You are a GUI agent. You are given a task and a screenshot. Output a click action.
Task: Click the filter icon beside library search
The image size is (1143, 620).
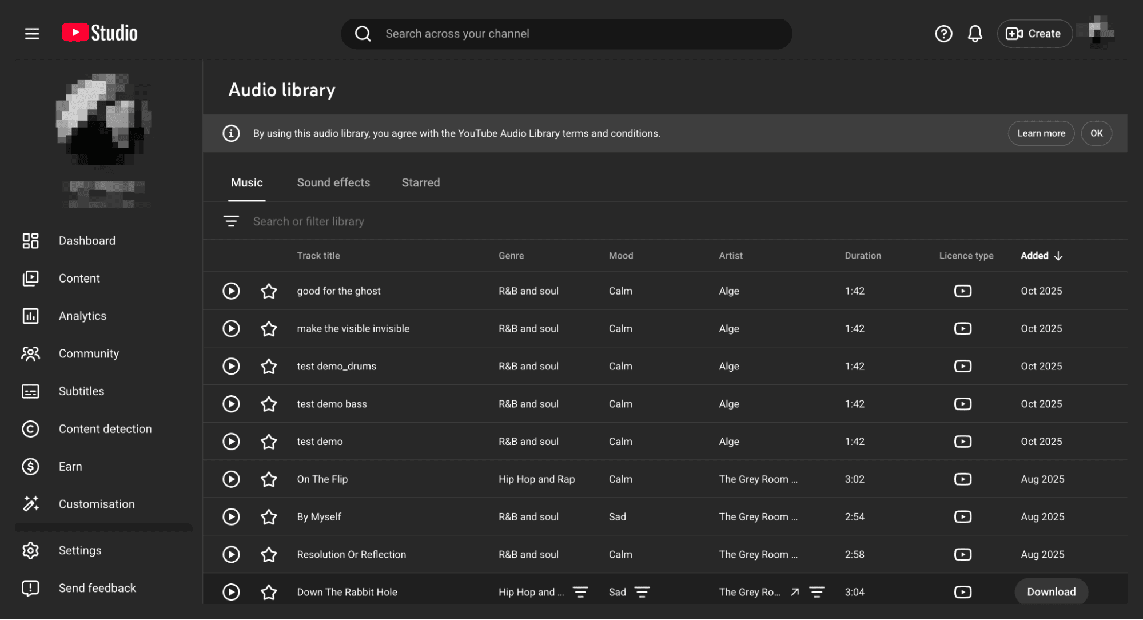231,221
